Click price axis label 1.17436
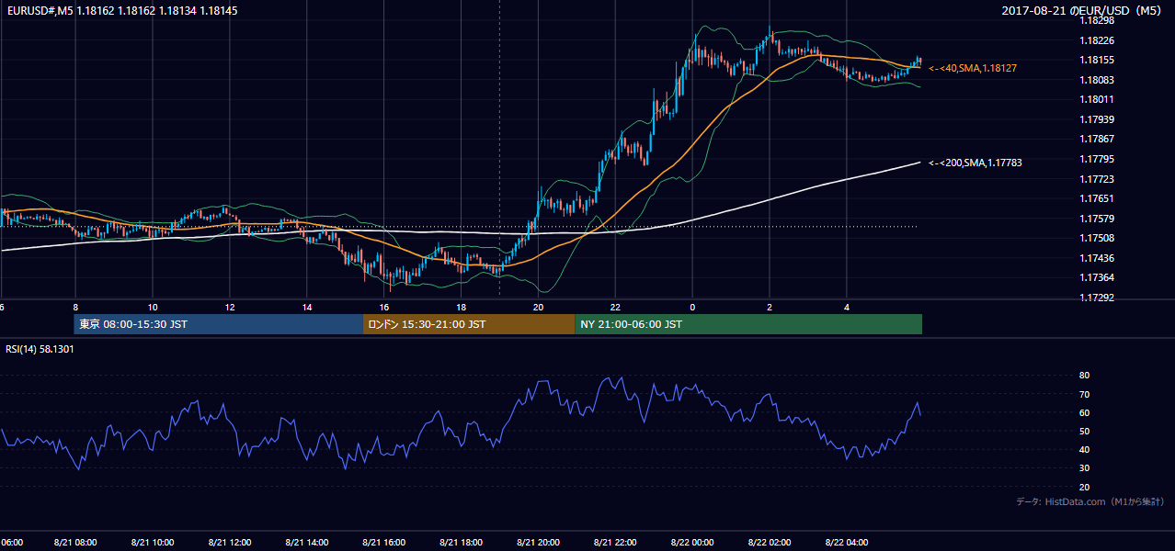Viewport: 1175px width, 551px height. tap(1096, 258)
